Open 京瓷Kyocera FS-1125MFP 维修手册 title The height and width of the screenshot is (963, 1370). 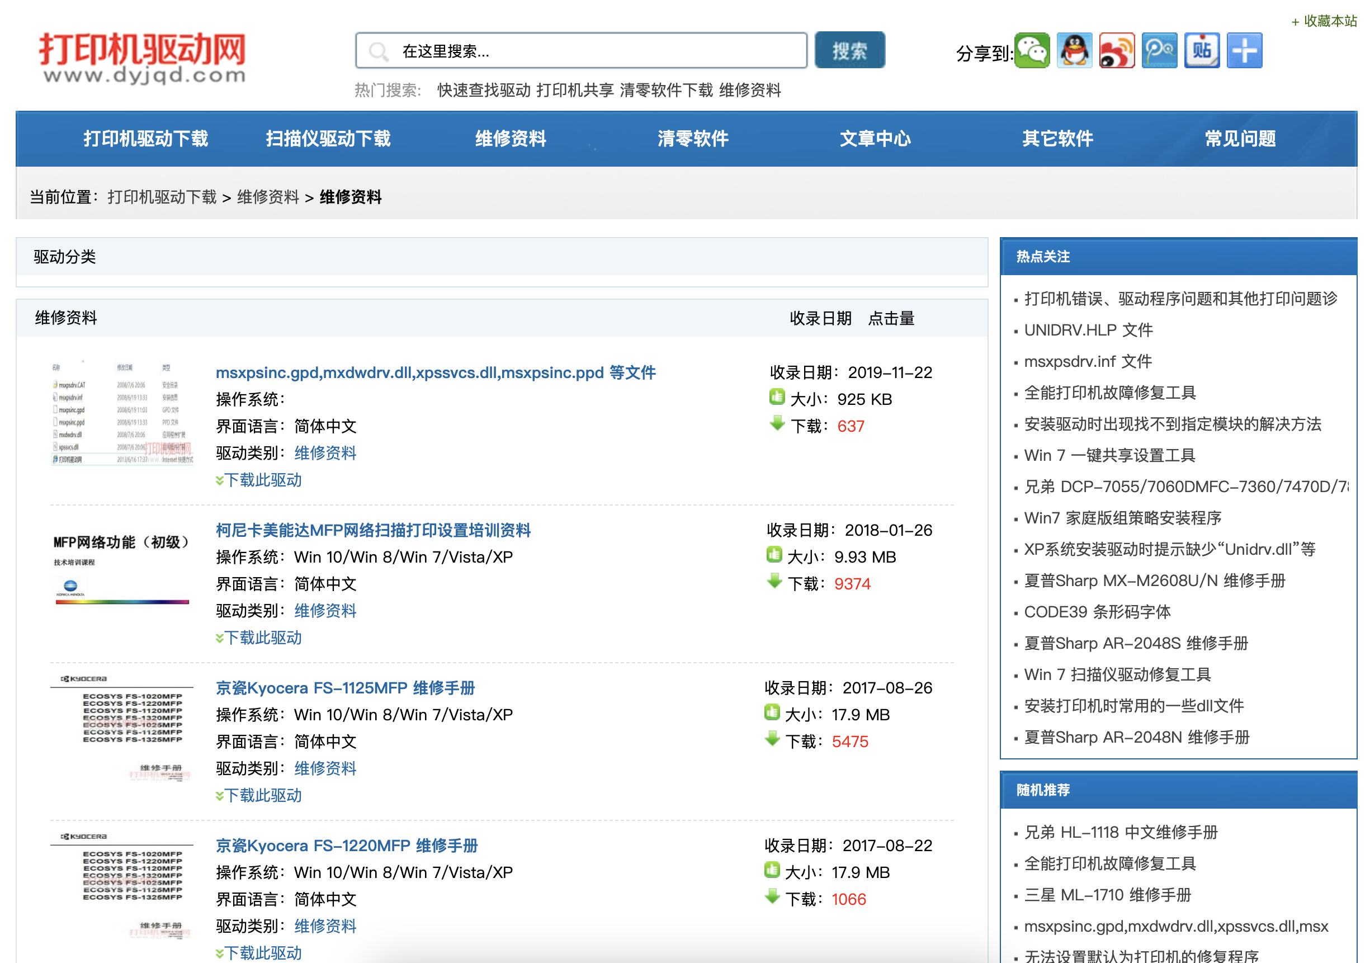(346, 688)
